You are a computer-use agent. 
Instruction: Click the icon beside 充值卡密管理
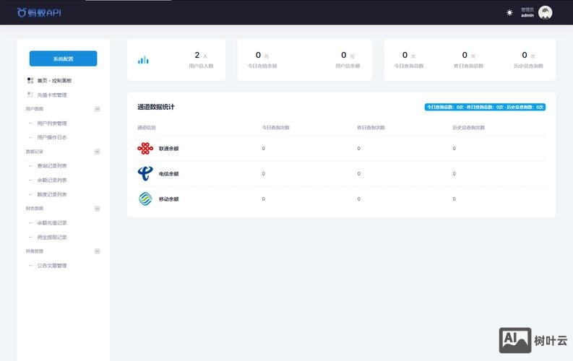(30, 95)
